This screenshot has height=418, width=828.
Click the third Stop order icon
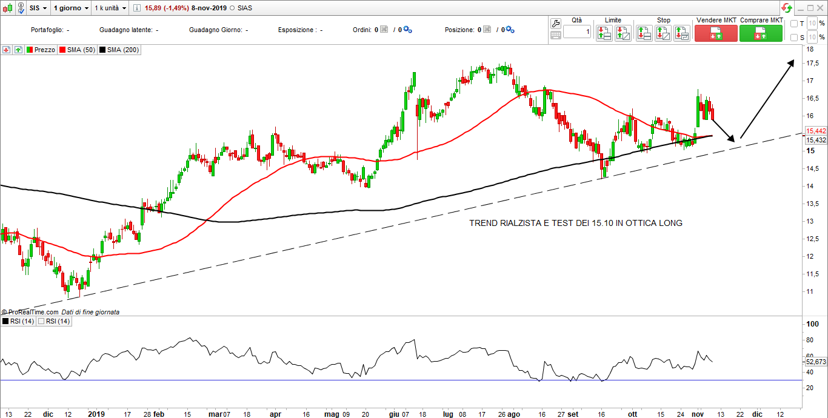(682, 33)
